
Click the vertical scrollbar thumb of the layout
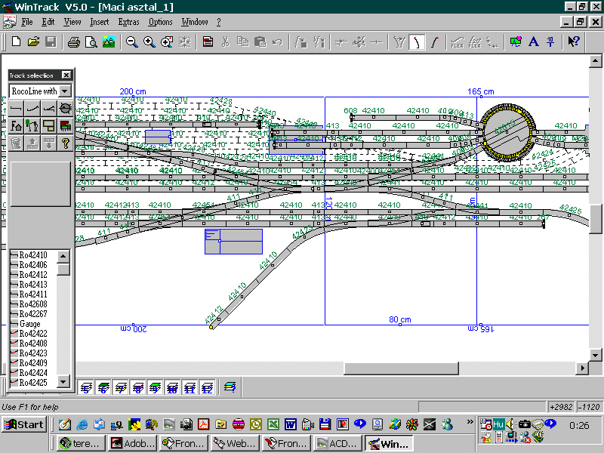point(595,220)
